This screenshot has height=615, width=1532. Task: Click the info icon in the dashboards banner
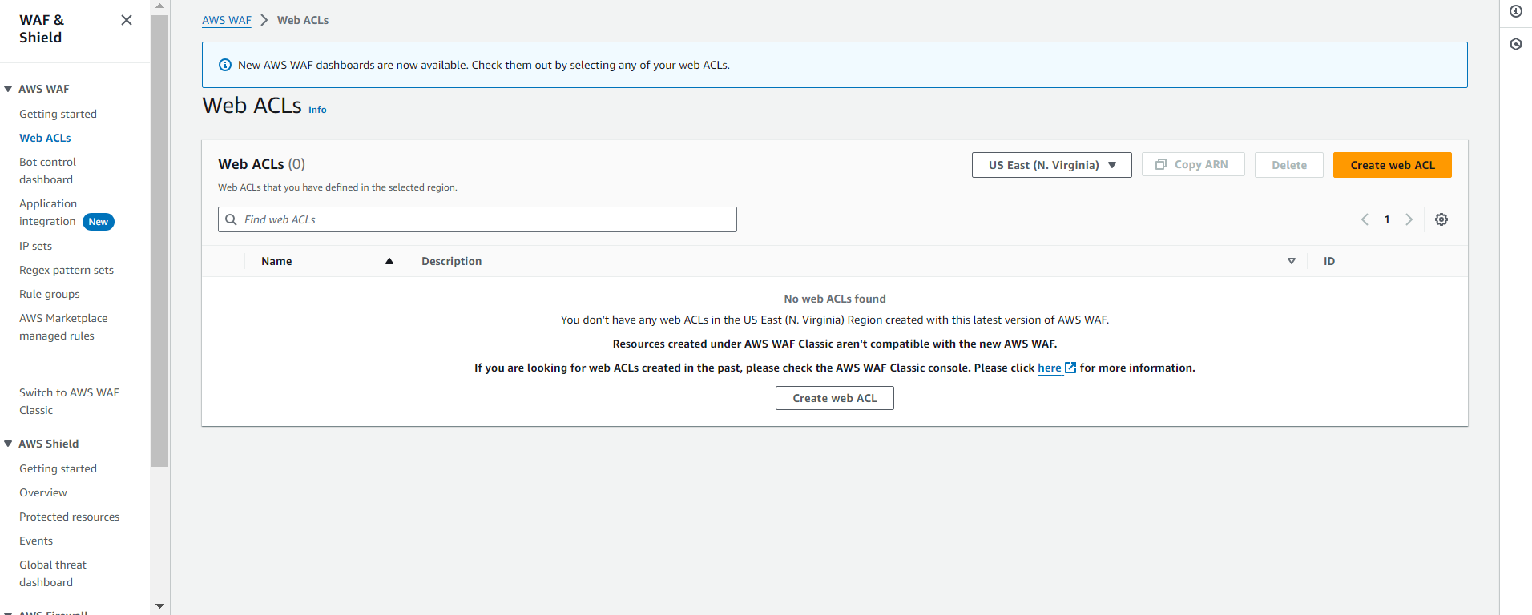[x=225, y=65]
